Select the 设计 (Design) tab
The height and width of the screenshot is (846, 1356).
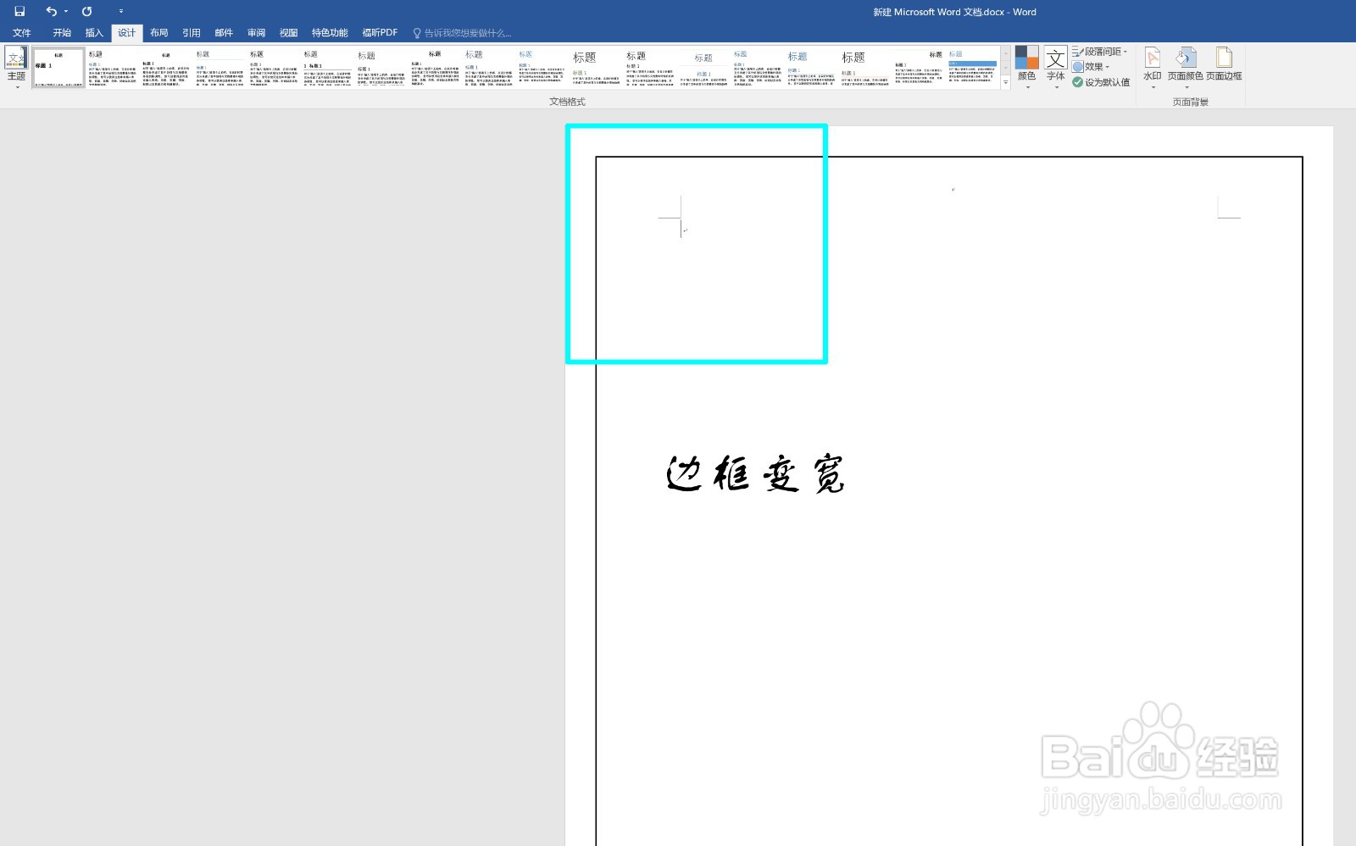click(127, 33)
